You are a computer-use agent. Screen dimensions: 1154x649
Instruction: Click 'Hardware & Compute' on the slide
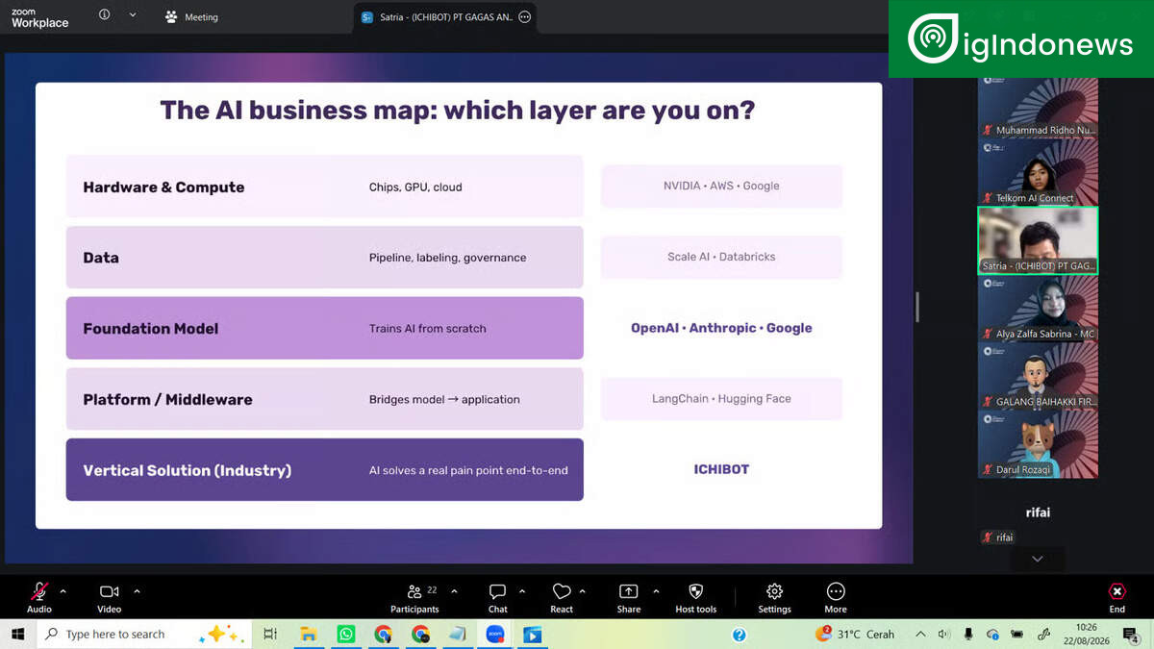coord(163,187)
